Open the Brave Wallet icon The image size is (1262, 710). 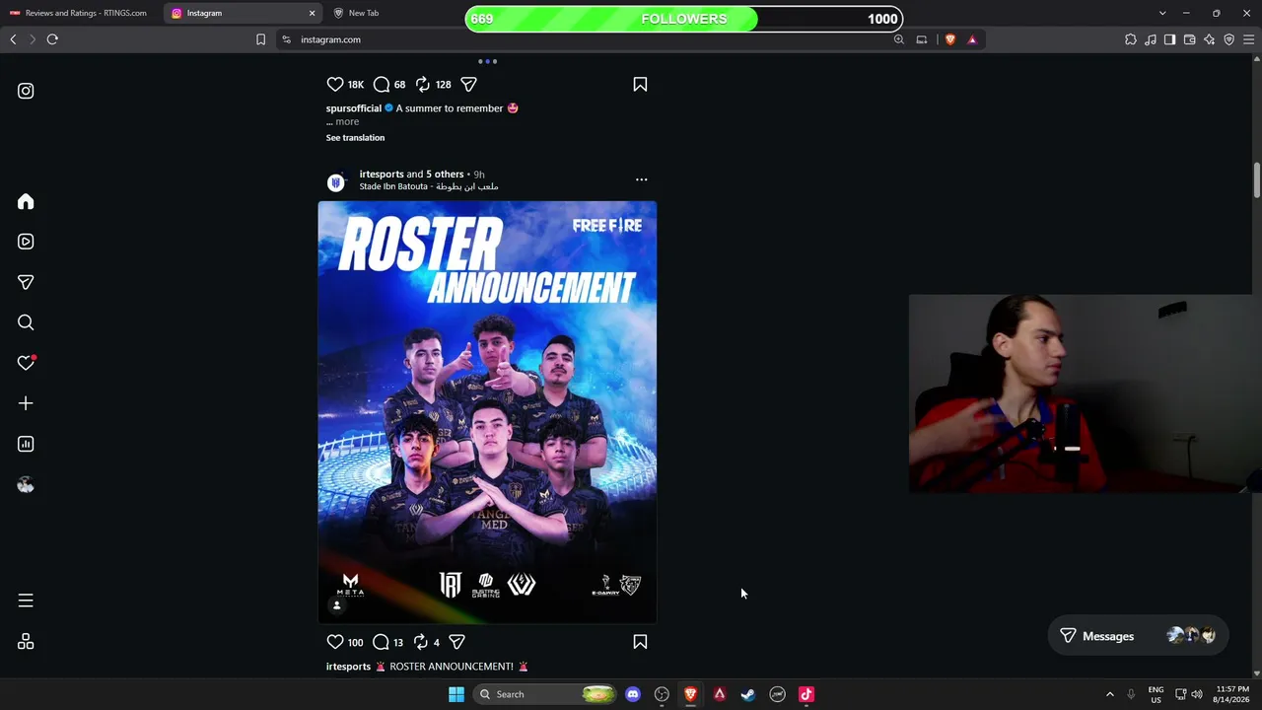pos(1190,39)
